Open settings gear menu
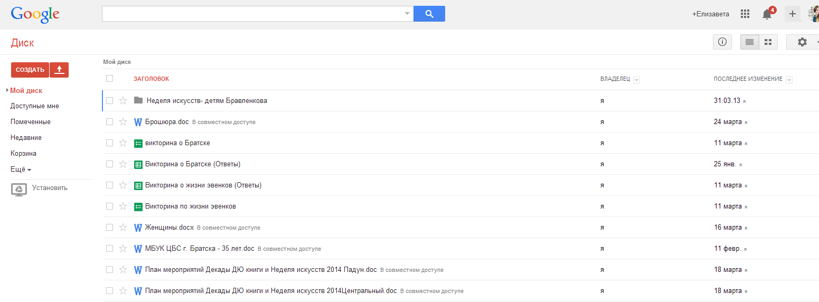This screenshot has width=819, height=302. point(803,42)
